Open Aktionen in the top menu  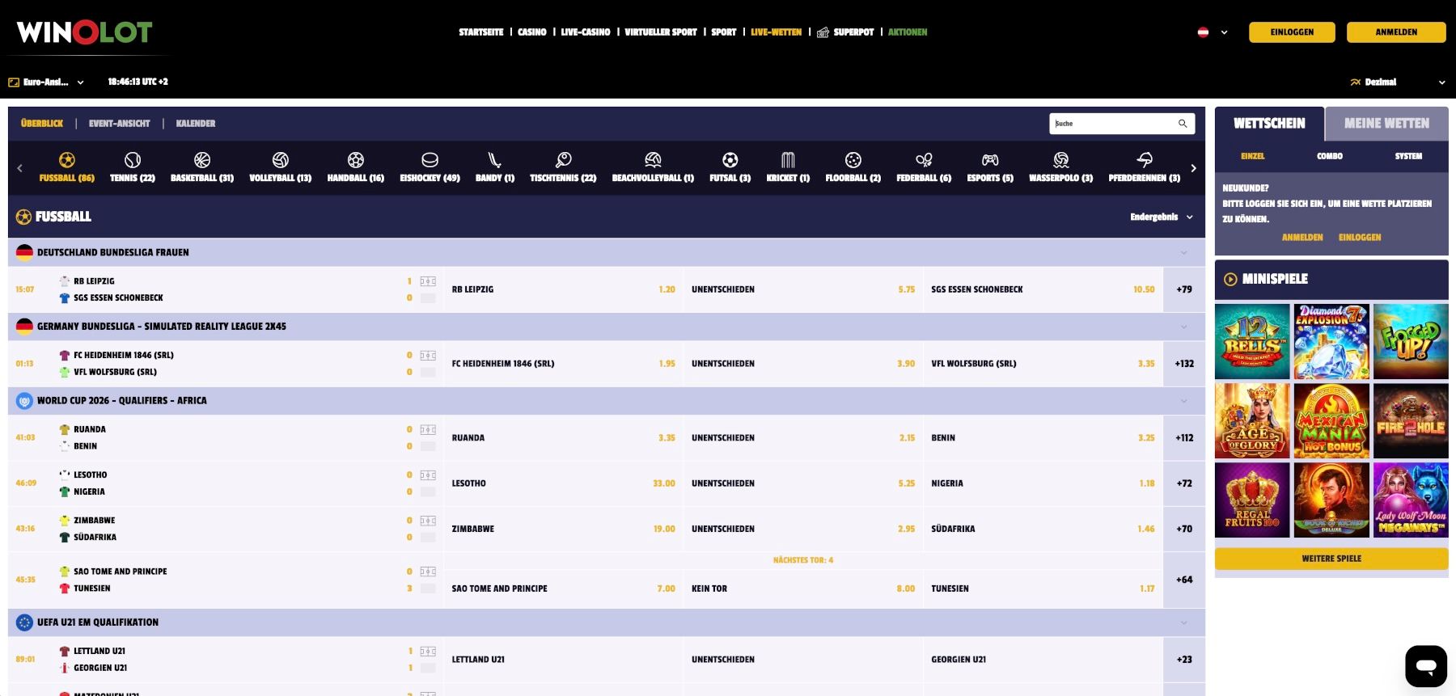point(908,32)
